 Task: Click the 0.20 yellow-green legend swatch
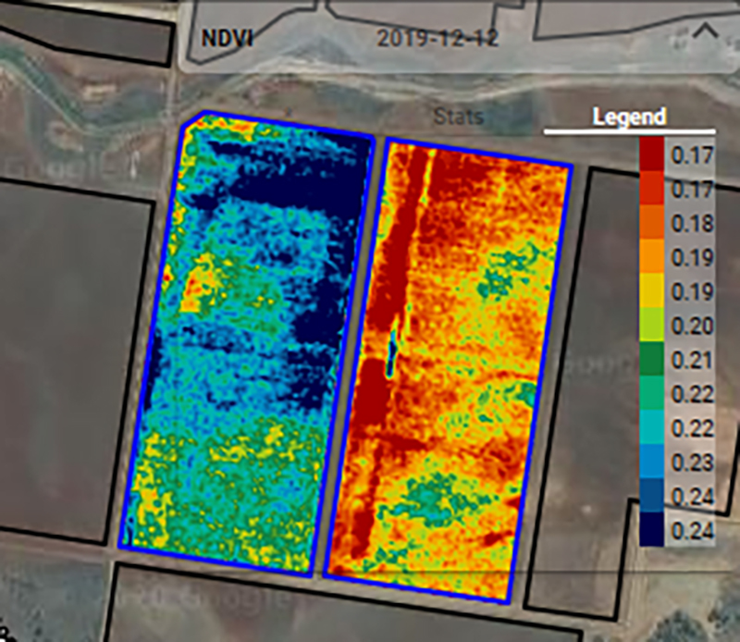tap(651, 326)
